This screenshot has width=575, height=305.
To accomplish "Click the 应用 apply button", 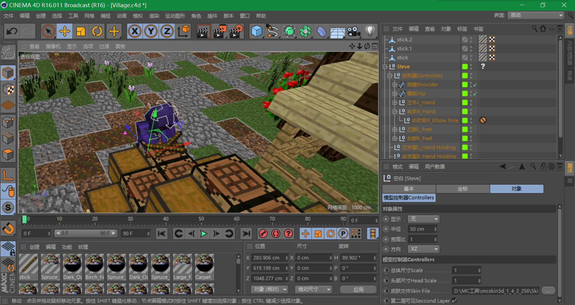I will click(x=358, y=289).
